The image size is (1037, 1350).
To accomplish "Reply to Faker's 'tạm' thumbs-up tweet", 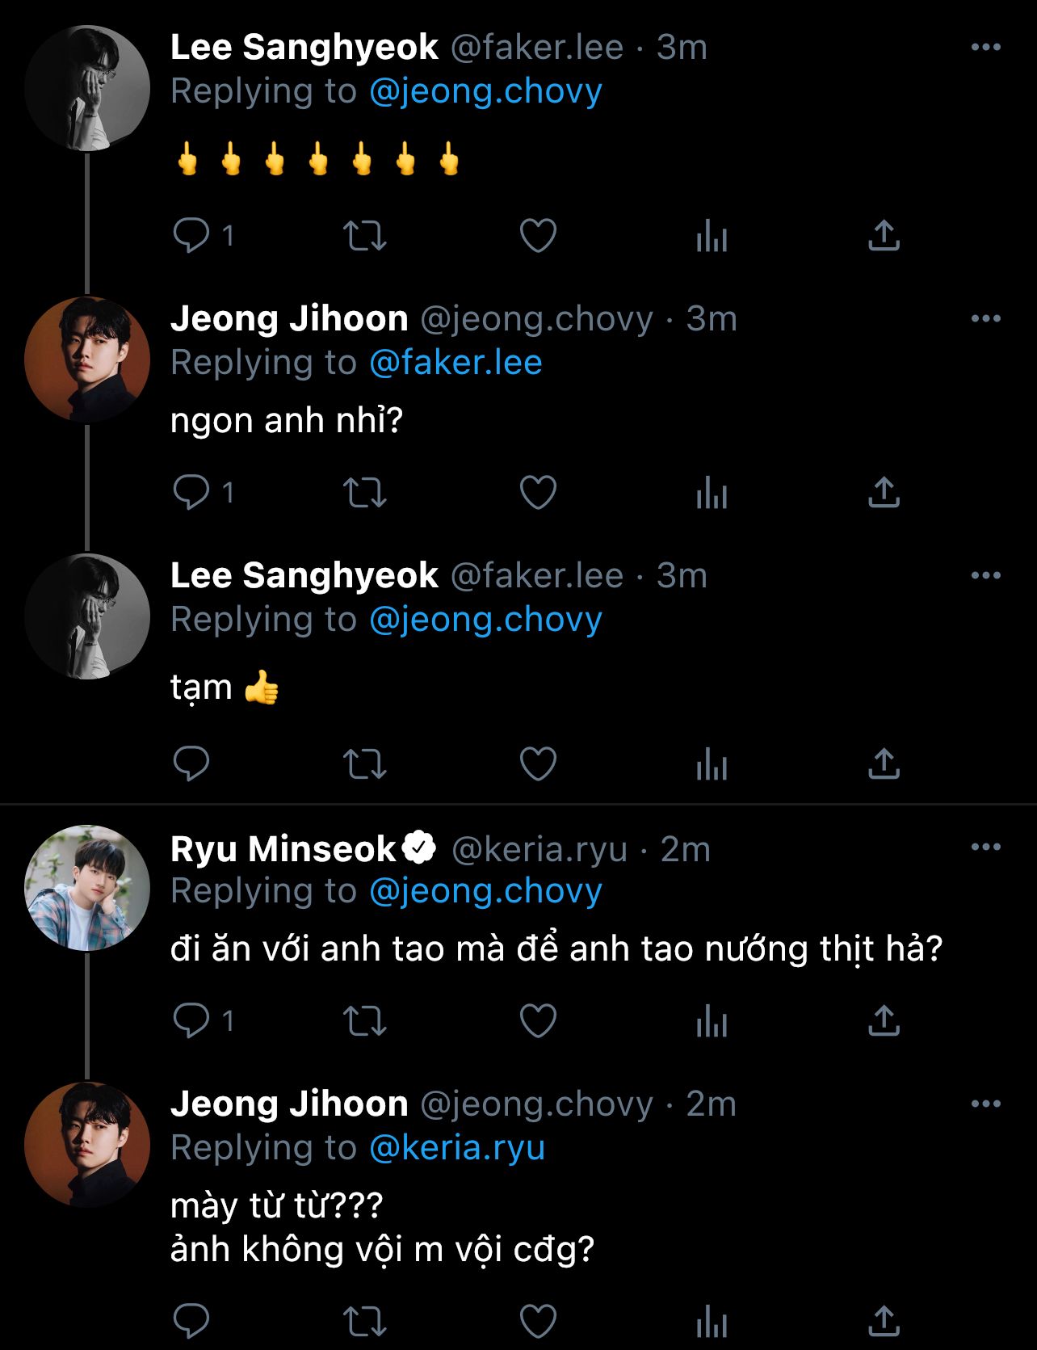I will (191, 763).
